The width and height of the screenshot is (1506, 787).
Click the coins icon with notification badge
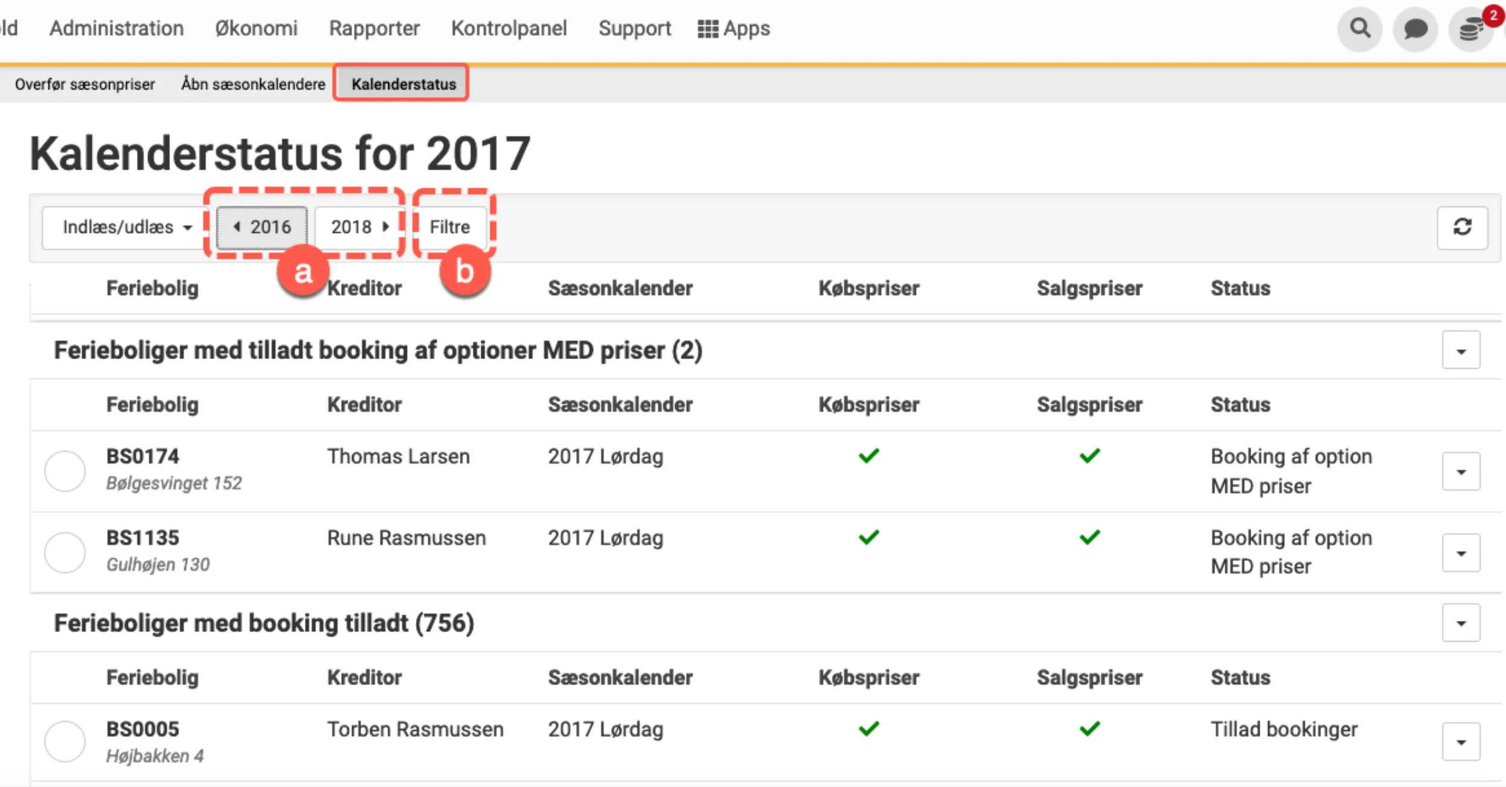(x=1472, y=28)
